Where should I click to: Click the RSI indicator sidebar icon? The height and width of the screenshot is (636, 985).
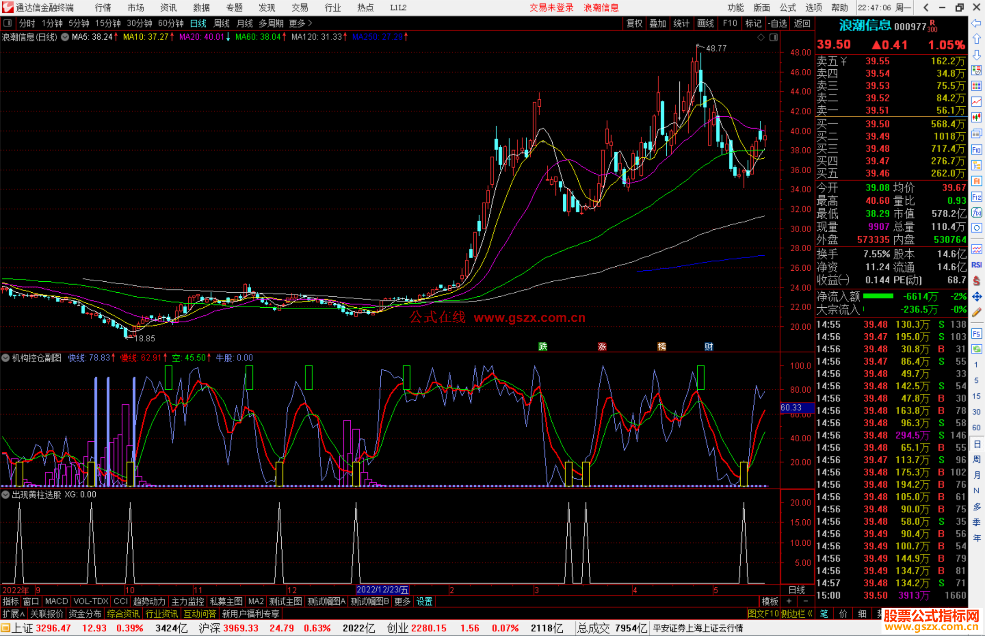point(976,265)
